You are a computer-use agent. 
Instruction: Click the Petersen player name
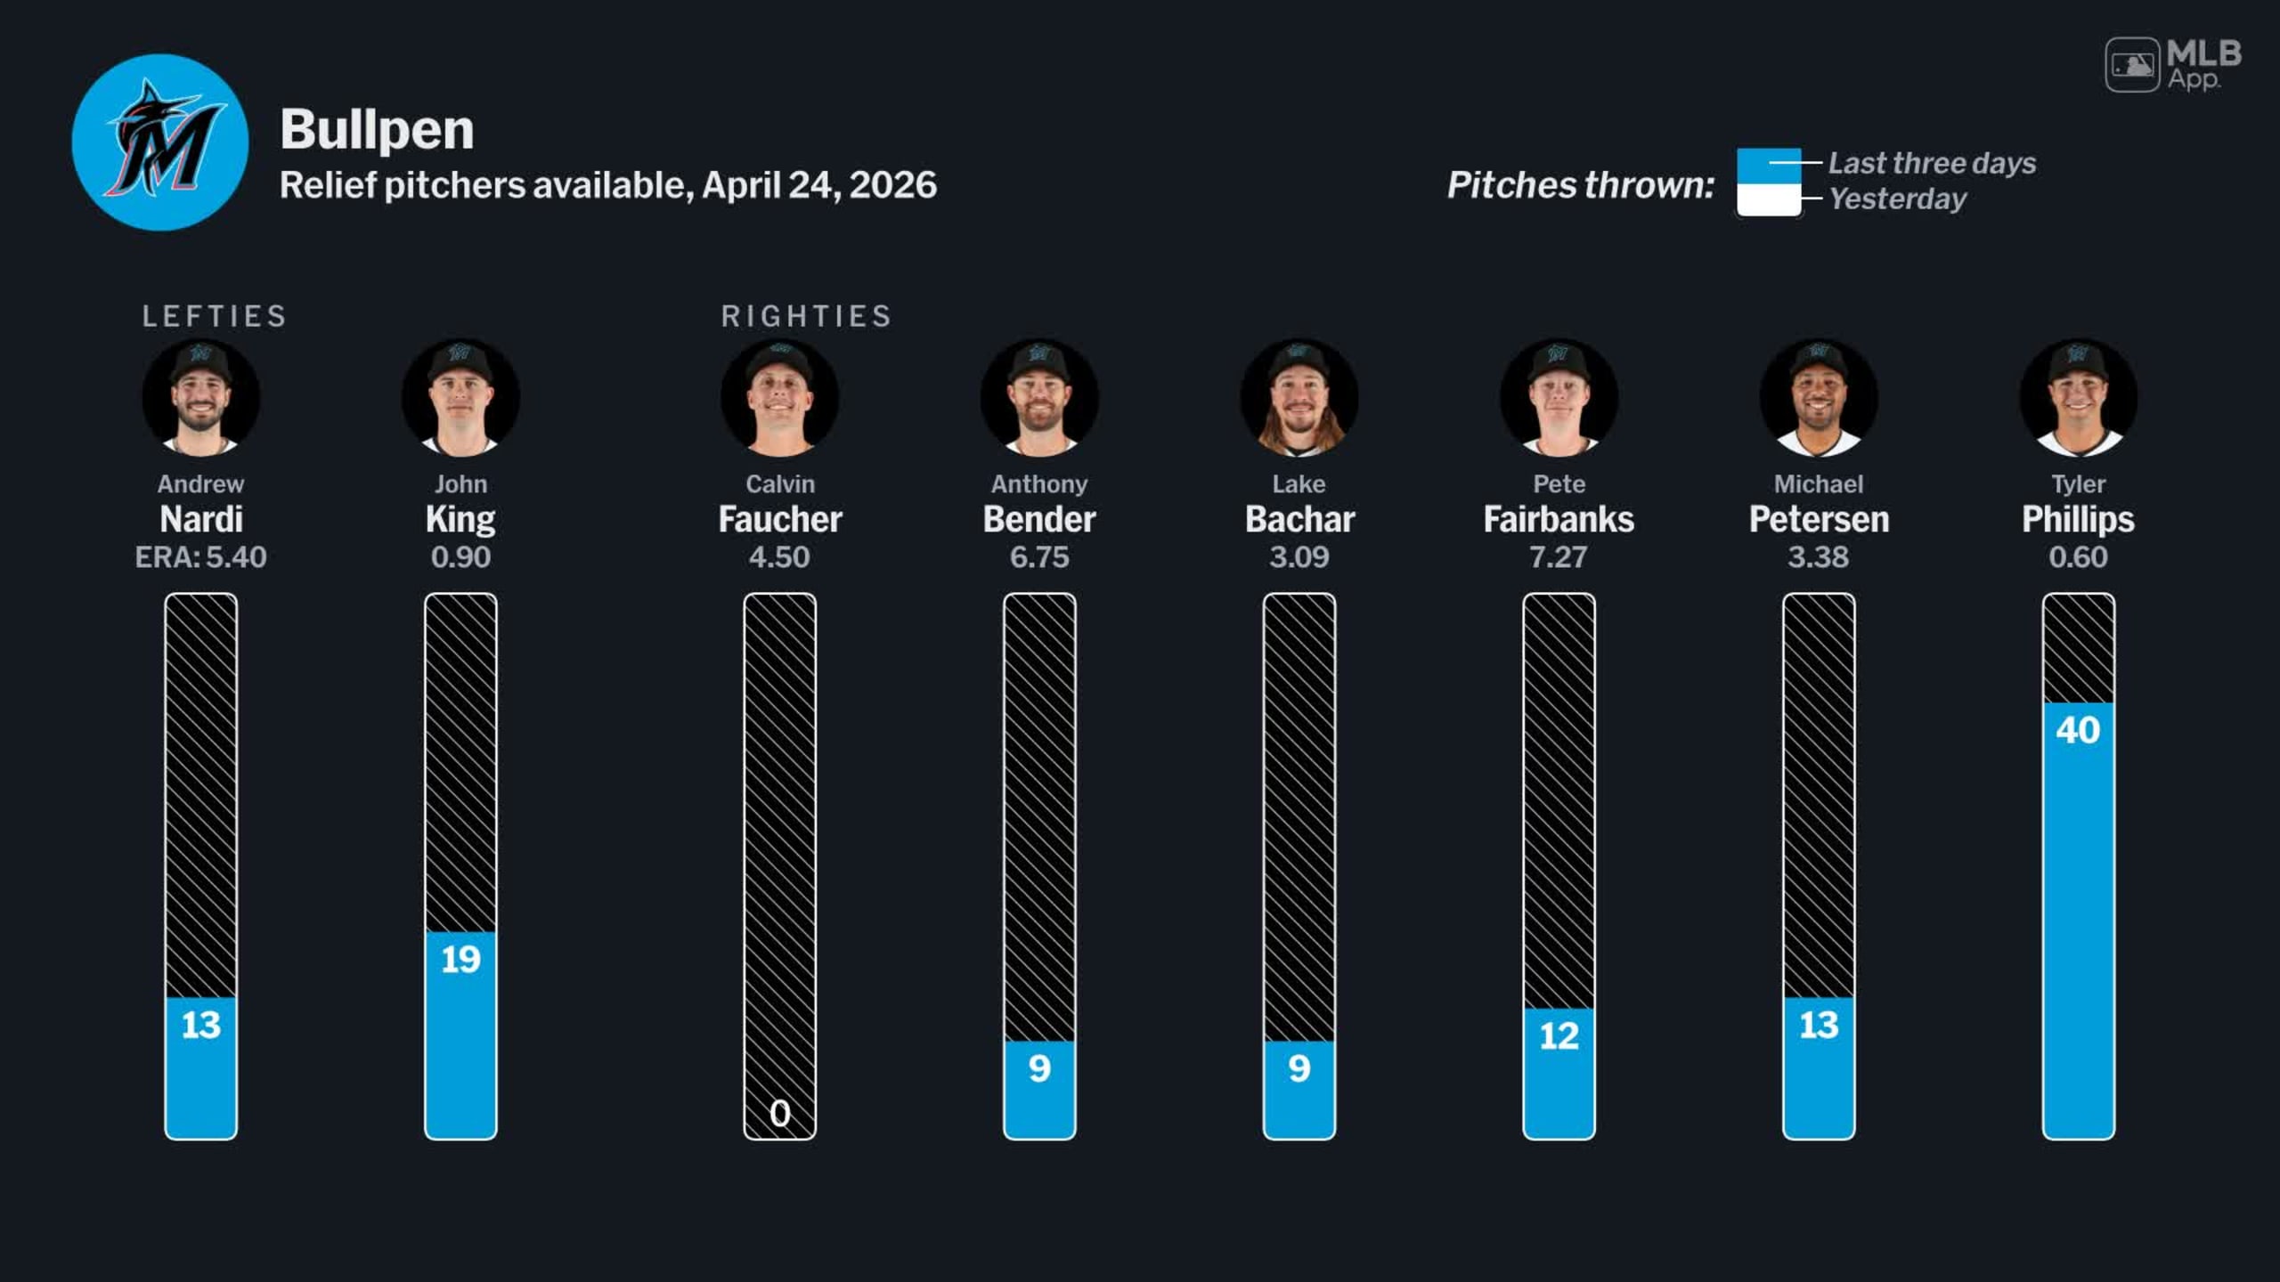[x=1819, y=519]
